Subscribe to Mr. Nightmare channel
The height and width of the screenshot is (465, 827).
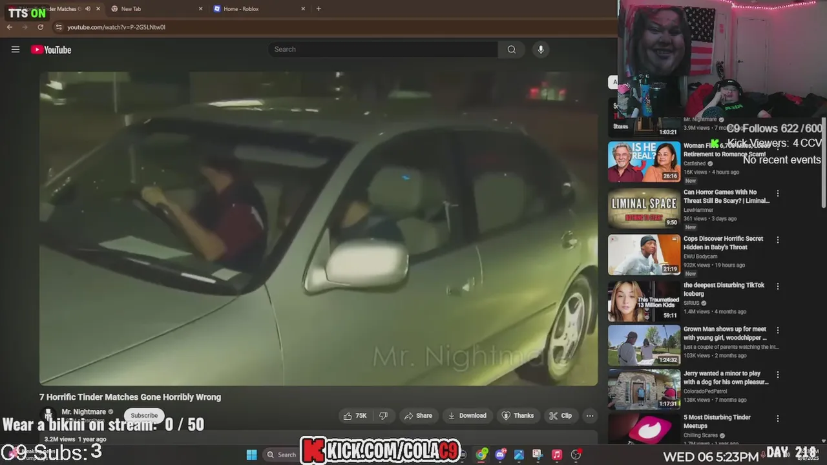click(x=144, y=415)
